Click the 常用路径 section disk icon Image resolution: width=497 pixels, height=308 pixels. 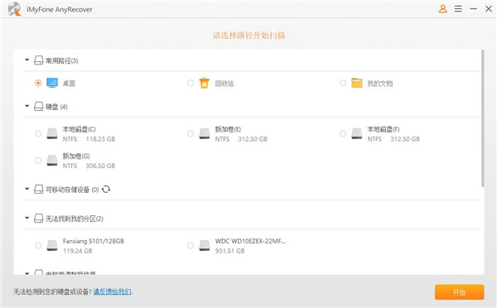(x=38, y=60)
